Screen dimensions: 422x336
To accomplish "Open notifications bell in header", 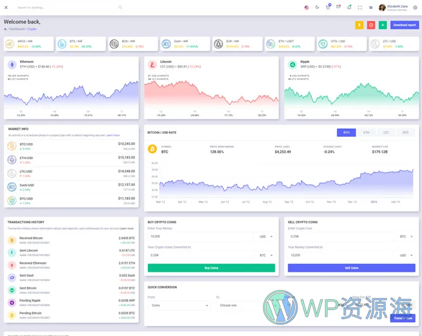I will [349, 7].
